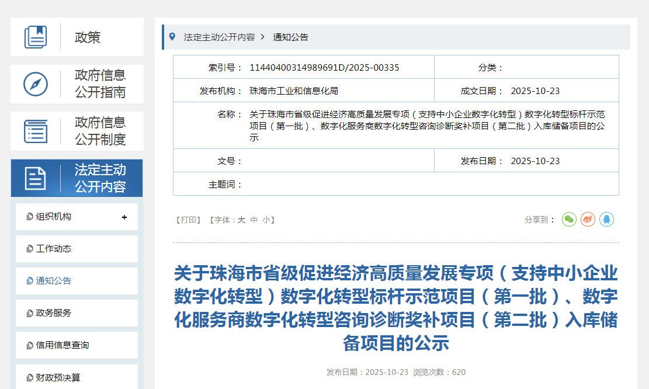
Task: Click 通知公告 in the breadcrumb
Action: click(x=290, y=37)
